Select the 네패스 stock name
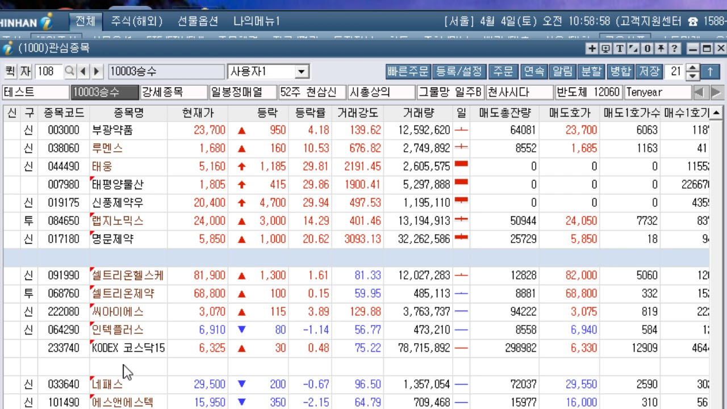727x409 pixels. pyautogui.click(x=107, y=385)
